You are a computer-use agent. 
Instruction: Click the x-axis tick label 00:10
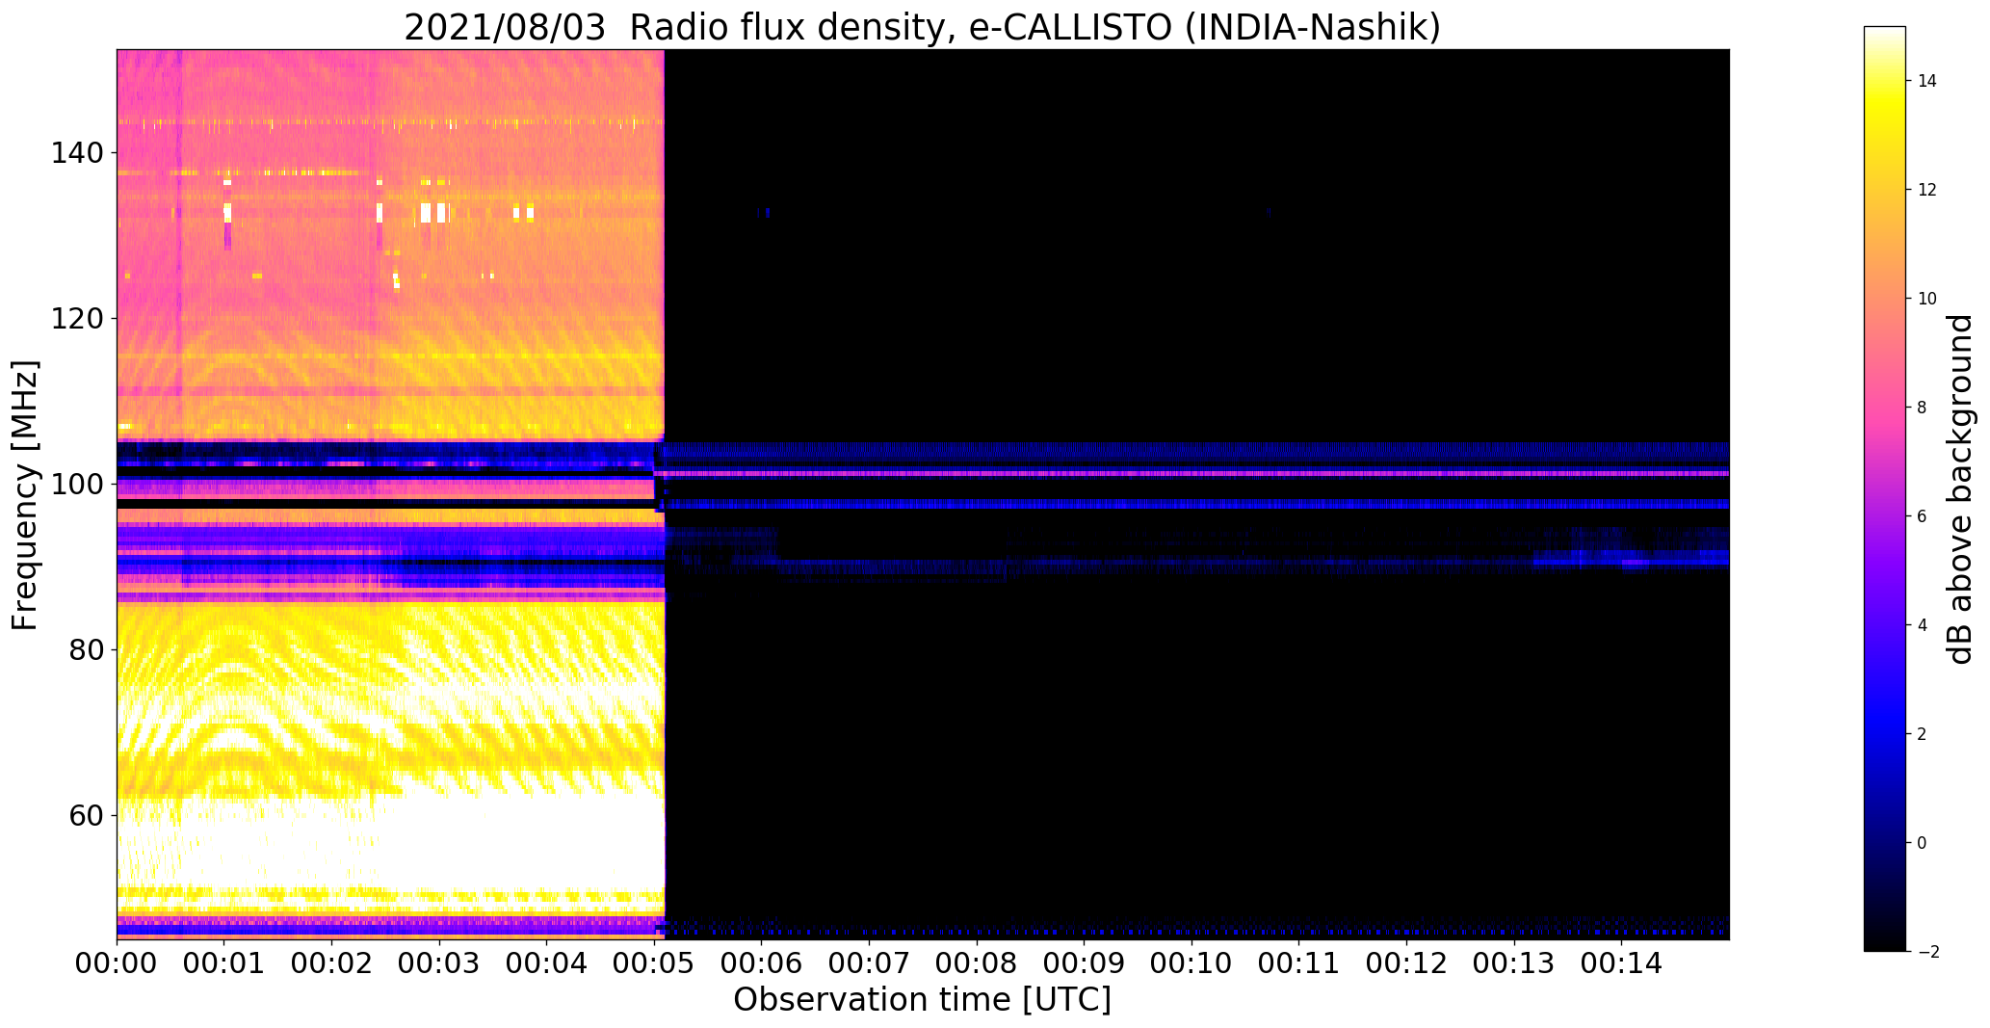[x=1191, y=963]
